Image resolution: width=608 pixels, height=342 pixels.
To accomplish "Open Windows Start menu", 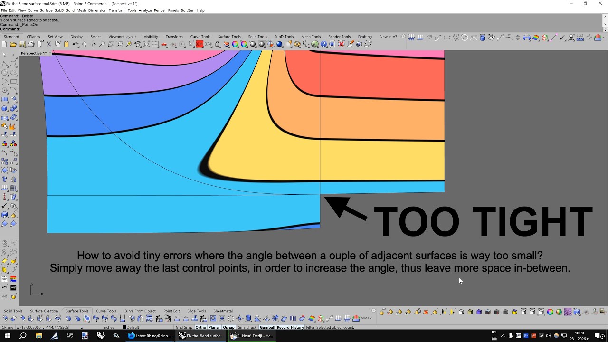I will click(x=8, y=336).
